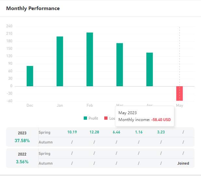This screenshot has width=201, height=176.
Task: Select the Feb label on the x-axis
Action: click(90, 105)
